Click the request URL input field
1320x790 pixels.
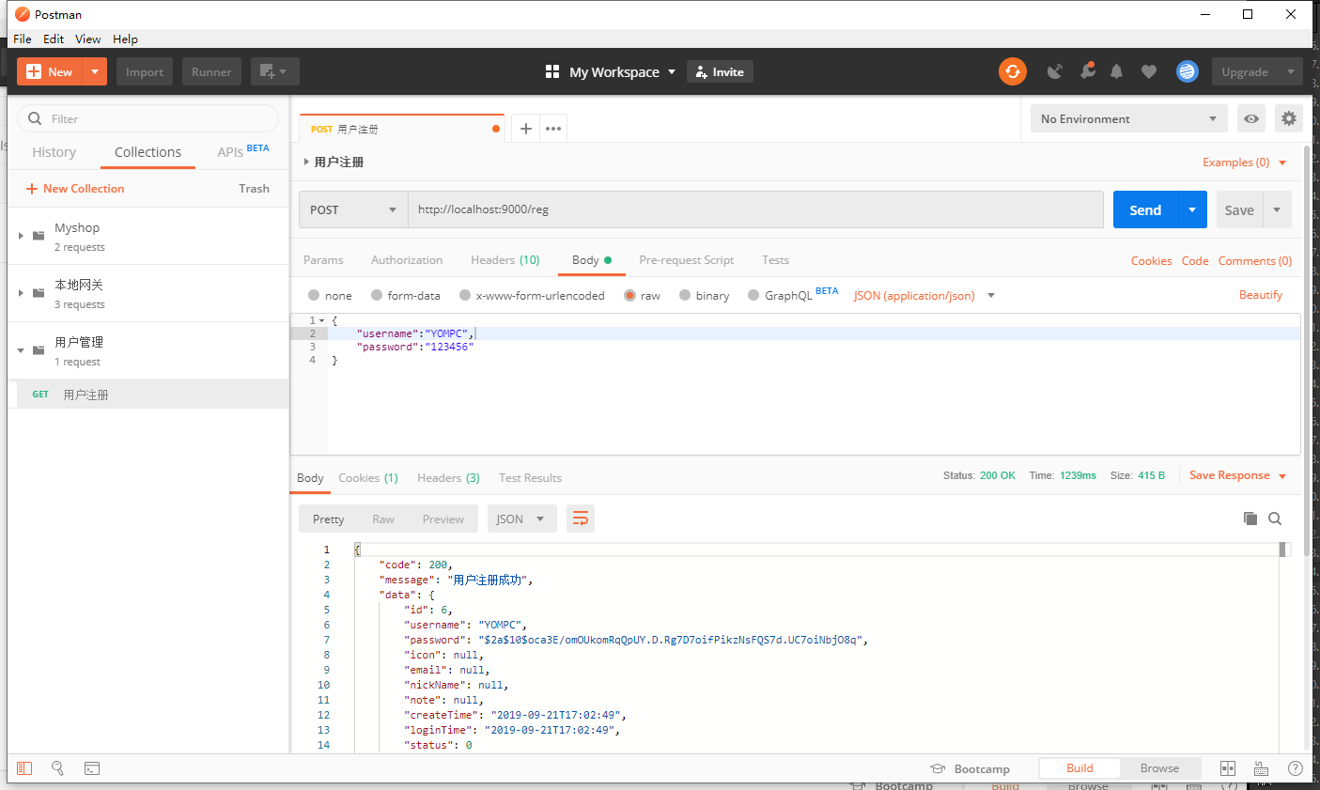coord(754,209)
